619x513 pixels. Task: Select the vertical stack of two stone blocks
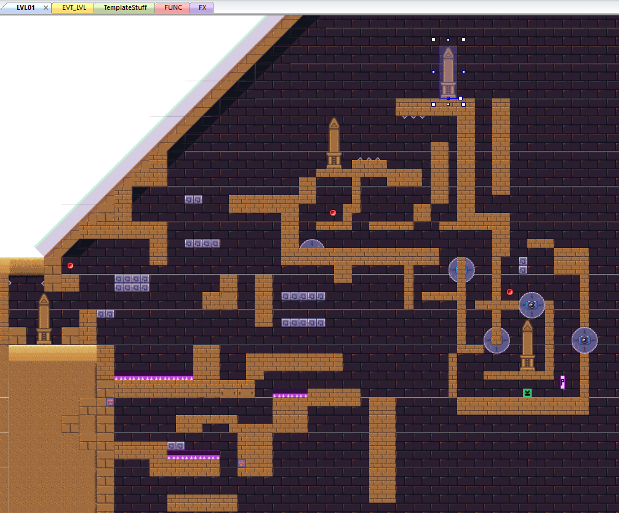523,265
